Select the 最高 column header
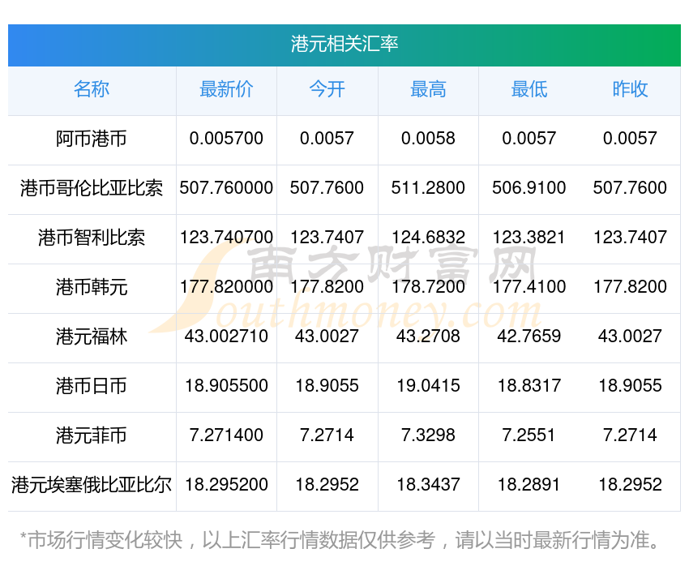Viewport: 689px width, 566px height. click(x=428, y=89)
